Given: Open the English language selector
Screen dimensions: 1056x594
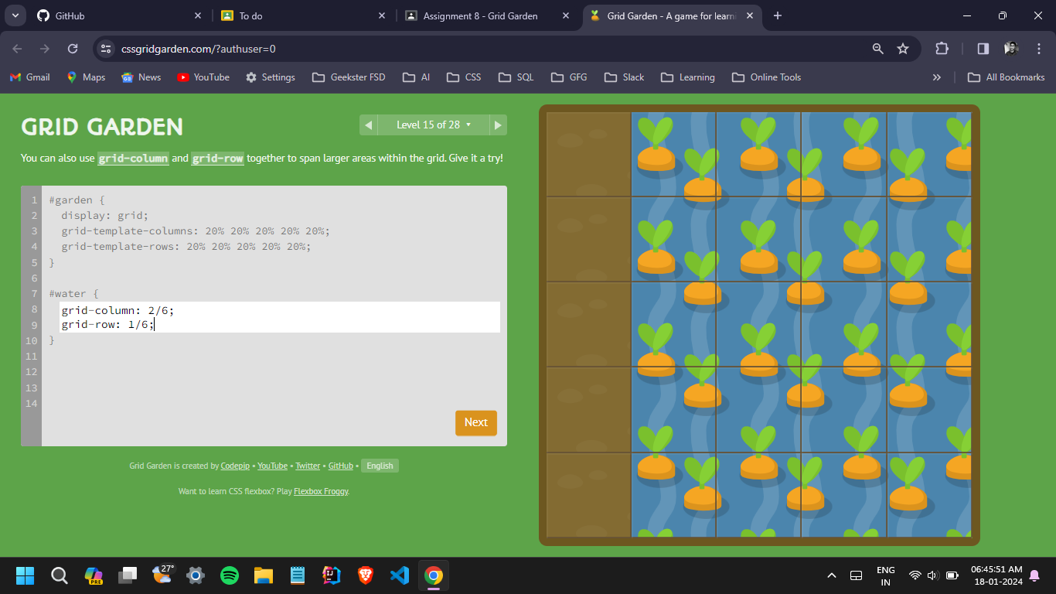Looking at the screenshot, I should [x=380, y=466].
